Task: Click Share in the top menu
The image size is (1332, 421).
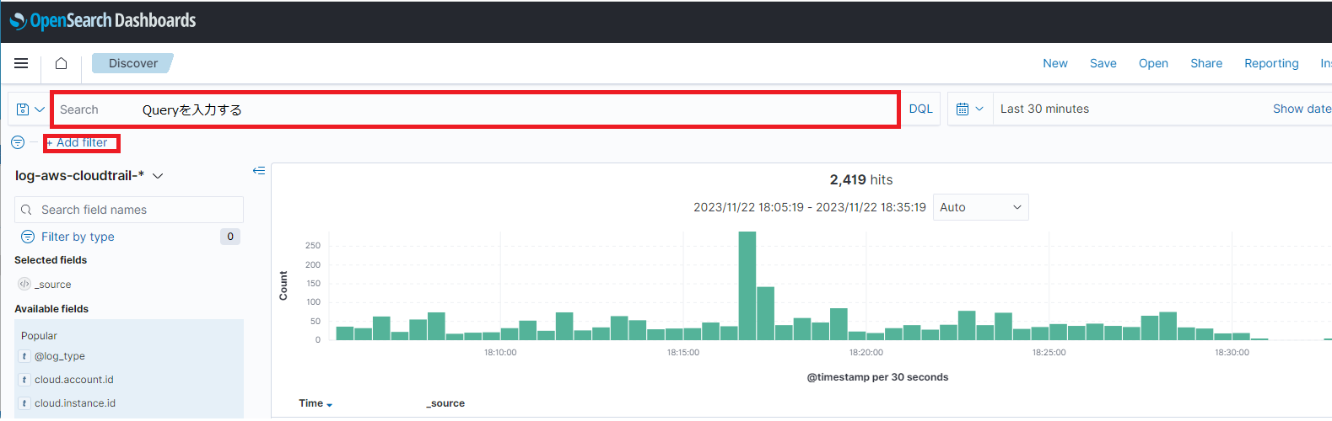Action: 1206,63
